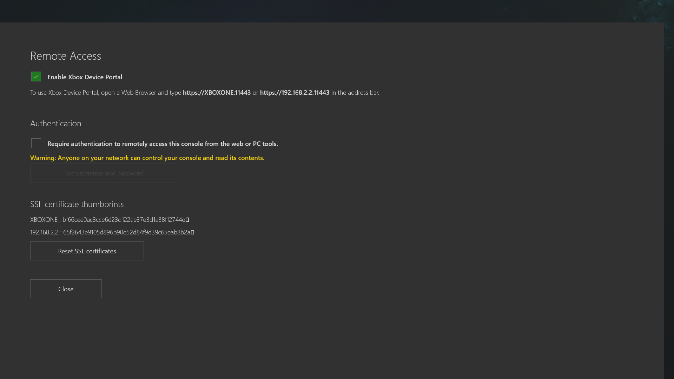This screenshot has height=379, width=674.
Task: Uncheck the Enable Xbox Device Portal checkbox
Action: [x=36, y=77]
